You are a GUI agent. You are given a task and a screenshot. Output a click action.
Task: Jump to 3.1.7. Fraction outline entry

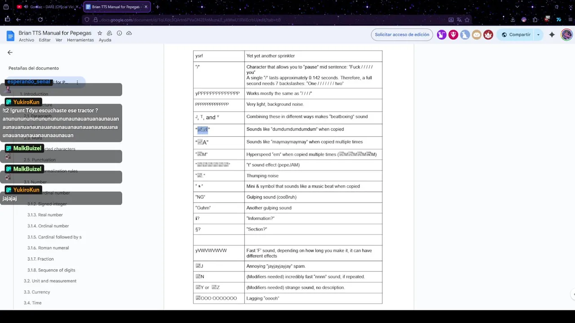40,259
